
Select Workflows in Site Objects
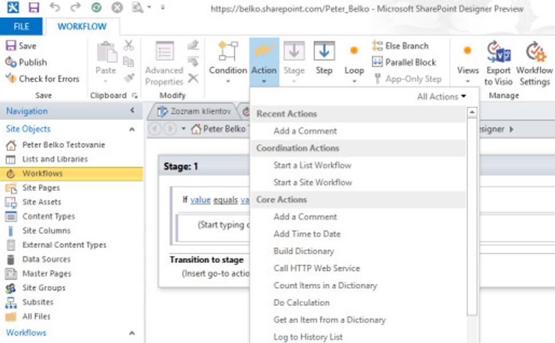72,173
